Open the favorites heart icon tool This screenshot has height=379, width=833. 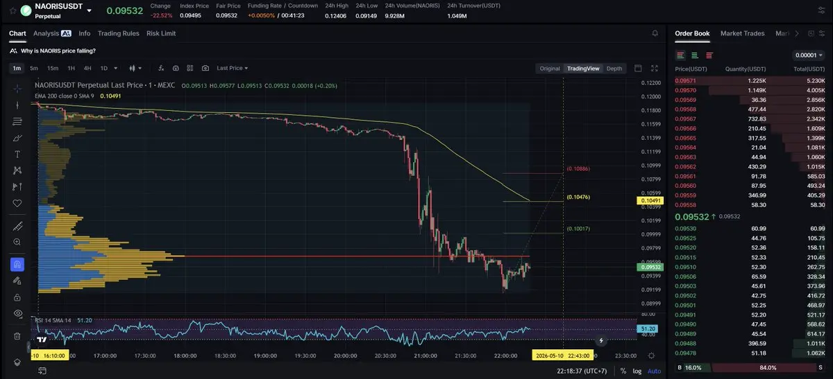[18, 204]
